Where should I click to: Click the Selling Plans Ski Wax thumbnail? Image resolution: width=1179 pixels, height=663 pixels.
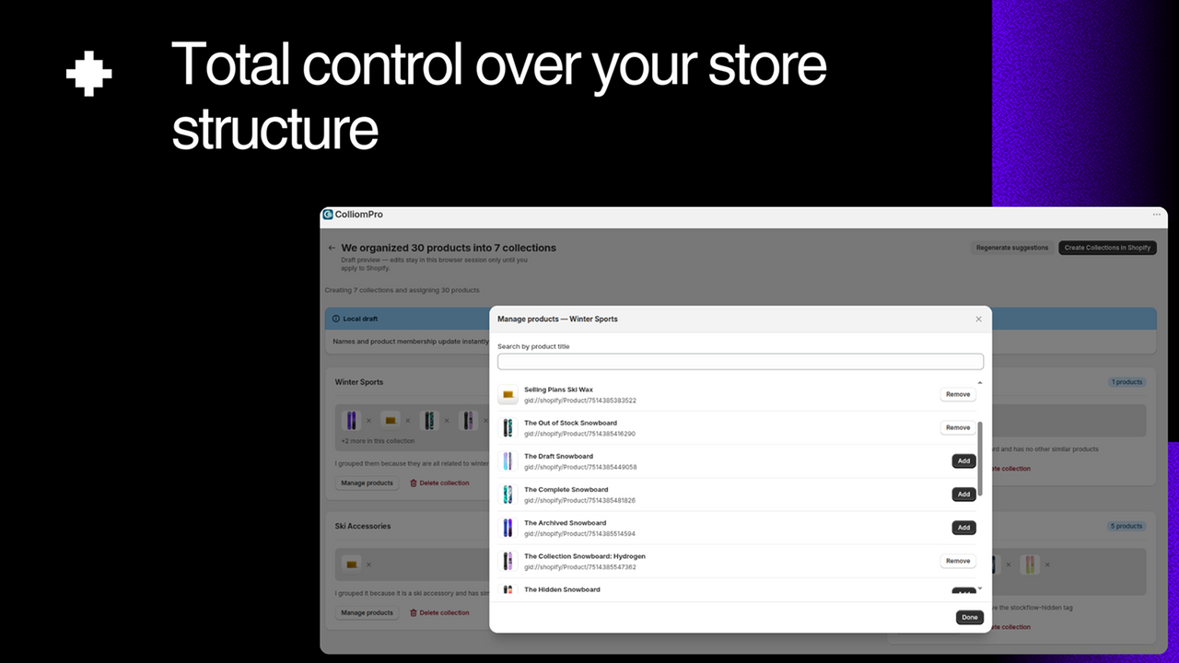(508, 395)
